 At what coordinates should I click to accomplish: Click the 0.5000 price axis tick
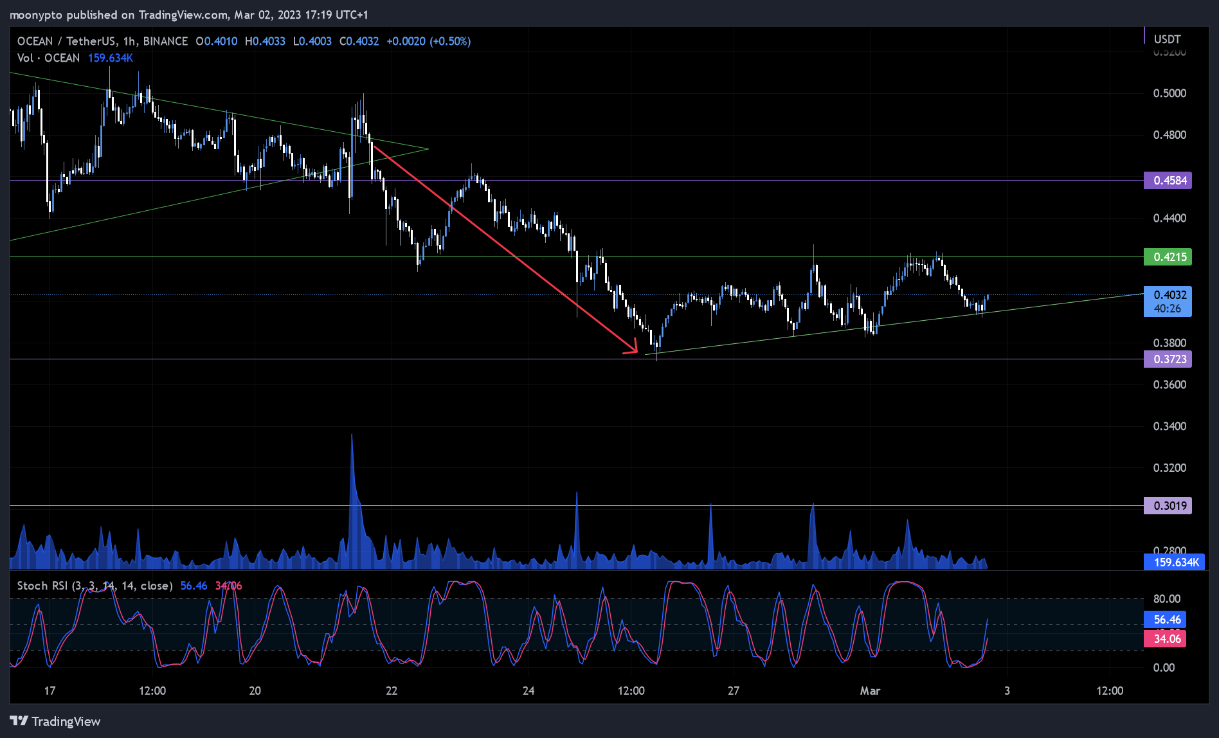(1169, 93)
